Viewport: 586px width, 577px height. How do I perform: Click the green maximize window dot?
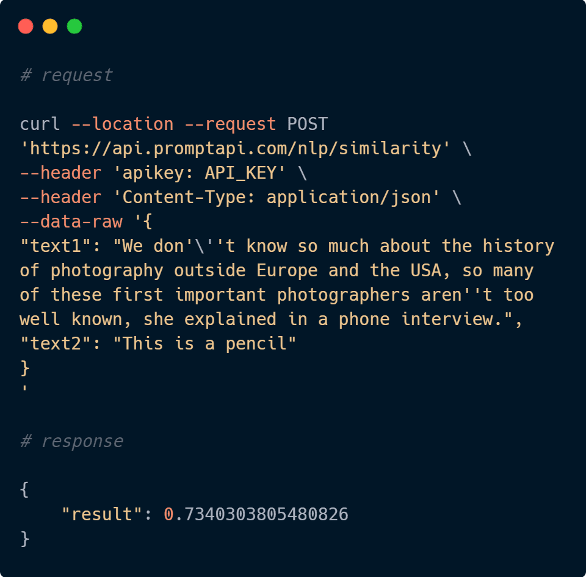(x=74, y=26)
